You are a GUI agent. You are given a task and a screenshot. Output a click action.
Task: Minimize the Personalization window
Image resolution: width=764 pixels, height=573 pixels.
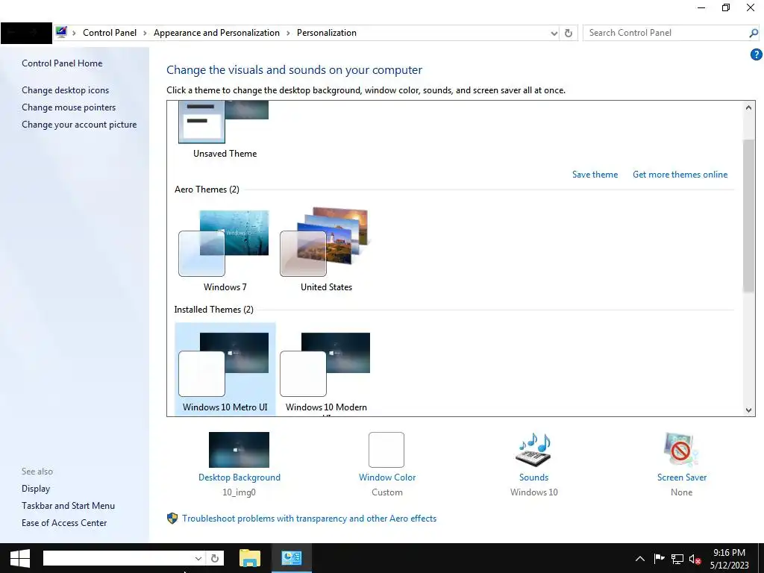point(701,7)
